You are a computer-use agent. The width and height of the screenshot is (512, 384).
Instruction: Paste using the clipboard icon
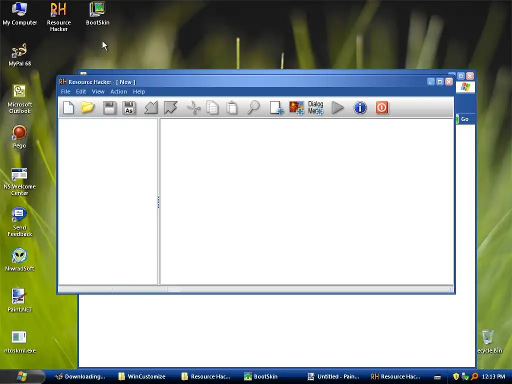(x=232, y=107)
